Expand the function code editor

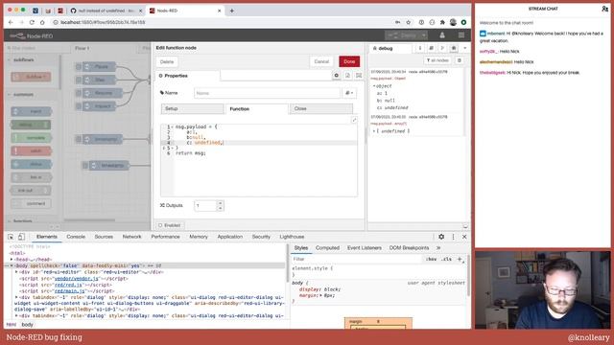(354, 120)
